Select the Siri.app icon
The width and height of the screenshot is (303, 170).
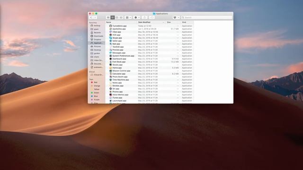click(x=110, y=89)
